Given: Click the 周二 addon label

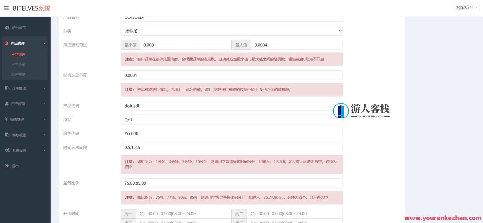Looking at the screenshot, I should [239, 214].
